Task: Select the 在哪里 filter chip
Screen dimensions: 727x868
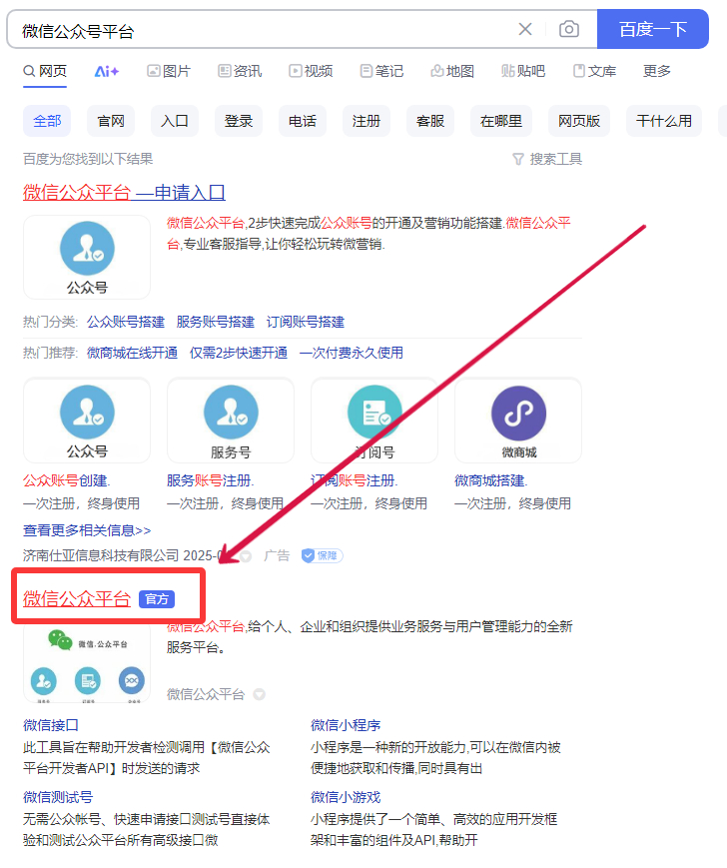Action: (x=501, y=121)
